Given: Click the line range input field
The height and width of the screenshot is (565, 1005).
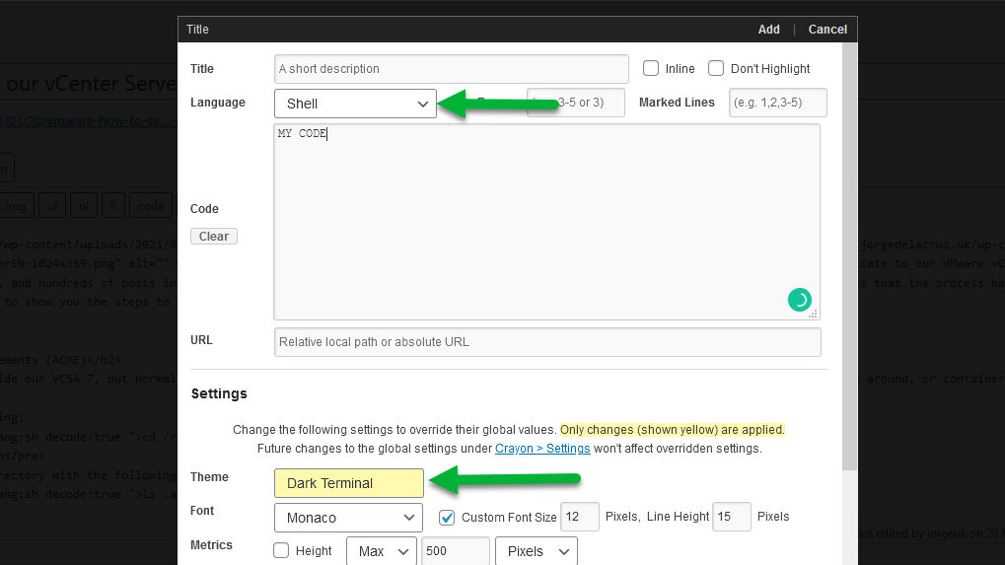Looking at the screenshot, I should click(x=576, y=103).
